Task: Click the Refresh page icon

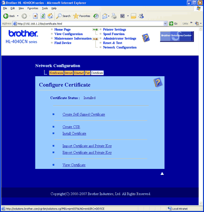Action: [43, 16]
